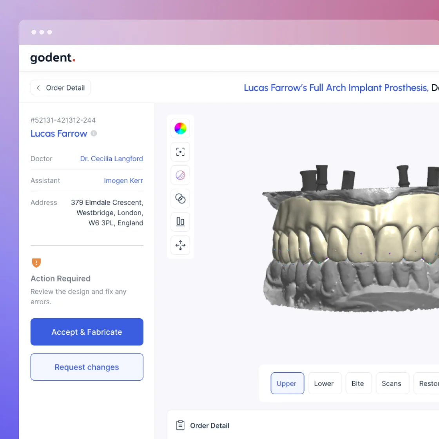
Task: Select the bar alignment comparison icon
Action: point(180,222)
